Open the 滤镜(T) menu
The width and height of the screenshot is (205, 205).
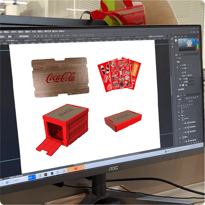(x=28, y=32)
